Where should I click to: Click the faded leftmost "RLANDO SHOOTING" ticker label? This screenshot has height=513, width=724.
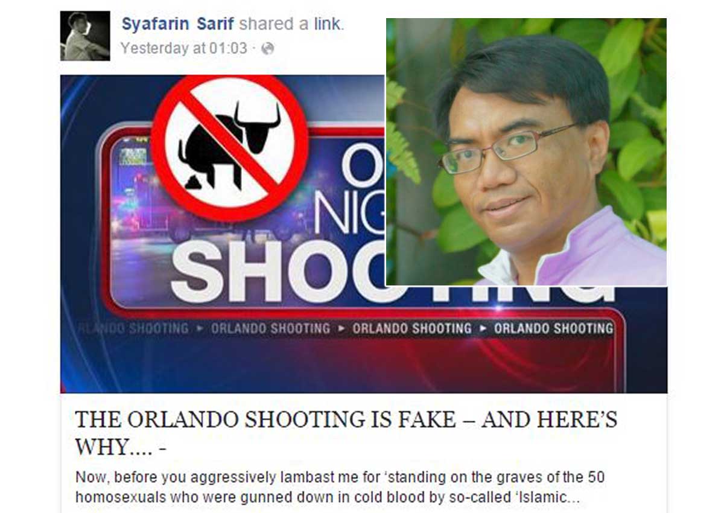pos(133,329)
